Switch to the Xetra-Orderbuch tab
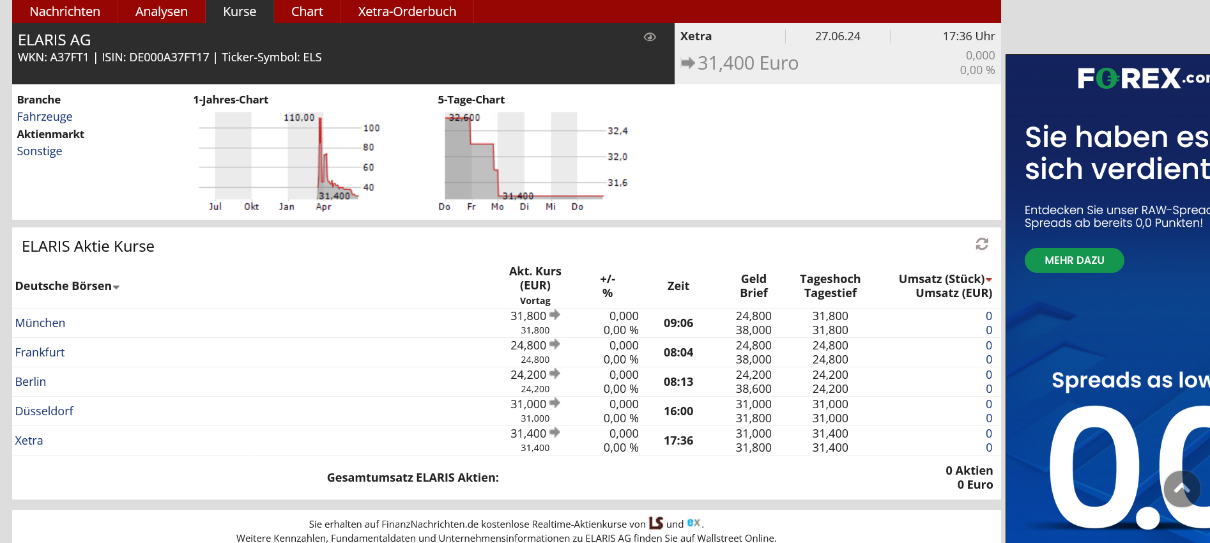1210x543 pixels. pos(407,11)
